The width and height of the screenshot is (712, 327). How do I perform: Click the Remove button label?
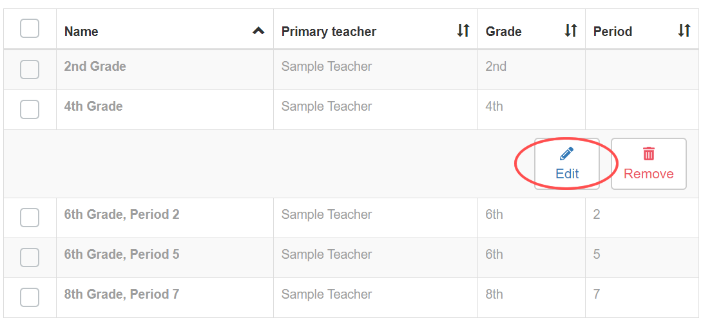coord(648,174)
